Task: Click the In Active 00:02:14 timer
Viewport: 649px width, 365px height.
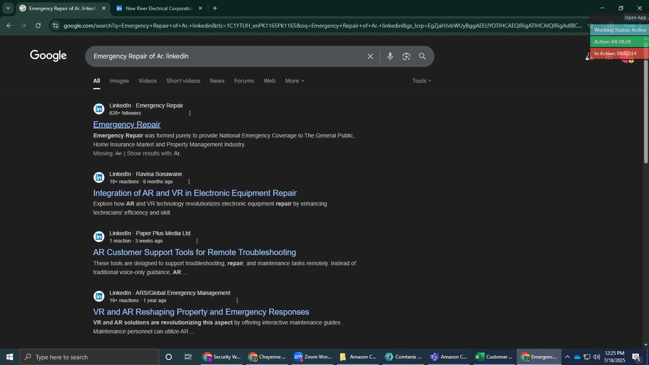Action: (x=619, y=54)
